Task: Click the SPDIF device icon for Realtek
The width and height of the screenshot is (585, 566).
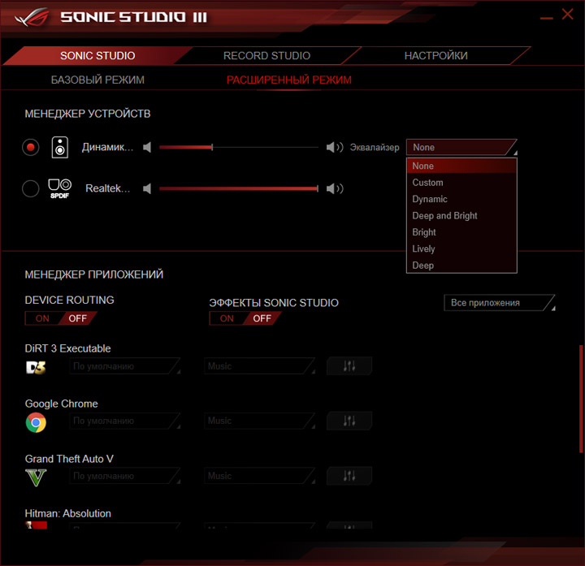Action: tap(59, 188)
